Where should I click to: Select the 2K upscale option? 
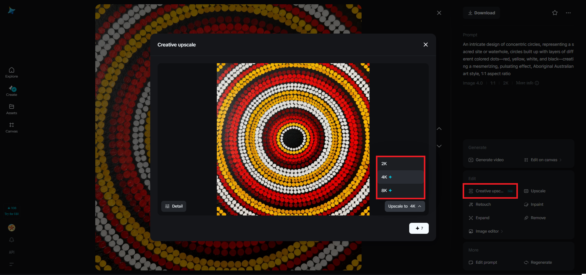[x=400, y=164]
